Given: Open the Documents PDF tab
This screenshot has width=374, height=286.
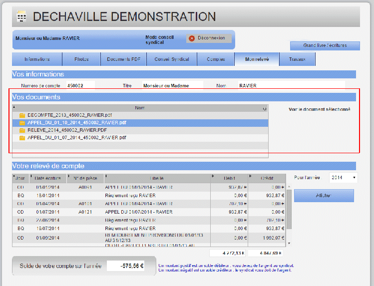Looking at the screenshot, I should (x=123, y=59).
